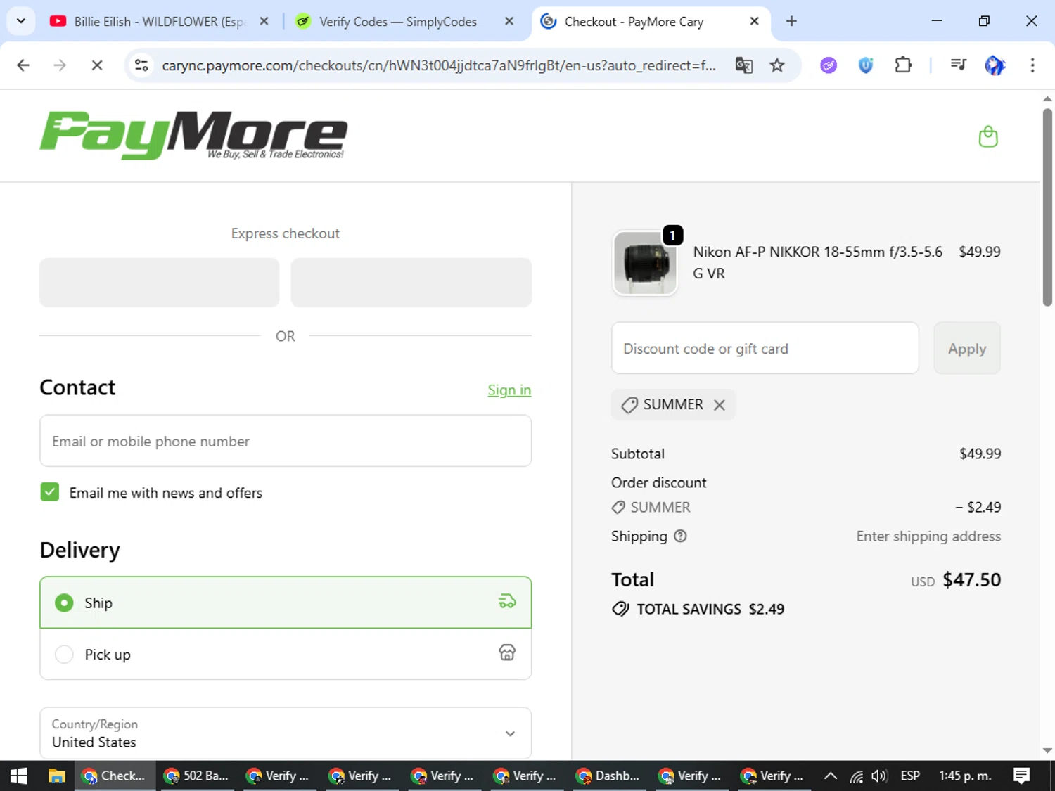Viewport: 1055px width, 791px height.
Task: View site information icon in address bar
Action: (x=141, y=65)
